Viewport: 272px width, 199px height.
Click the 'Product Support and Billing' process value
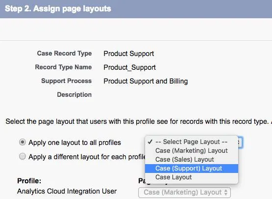pos(146,81)
